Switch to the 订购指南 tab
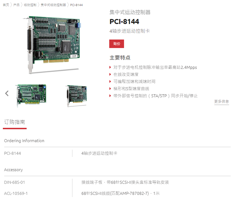233x203 pixels. click(x=15, y=122)
